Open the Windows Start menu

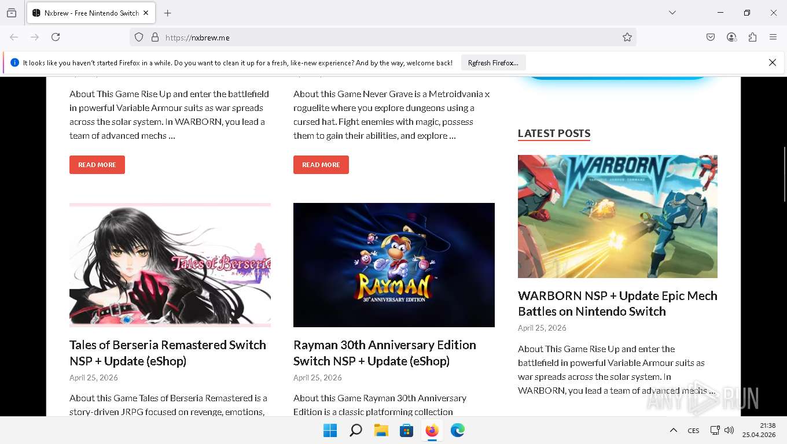(330, 430)
